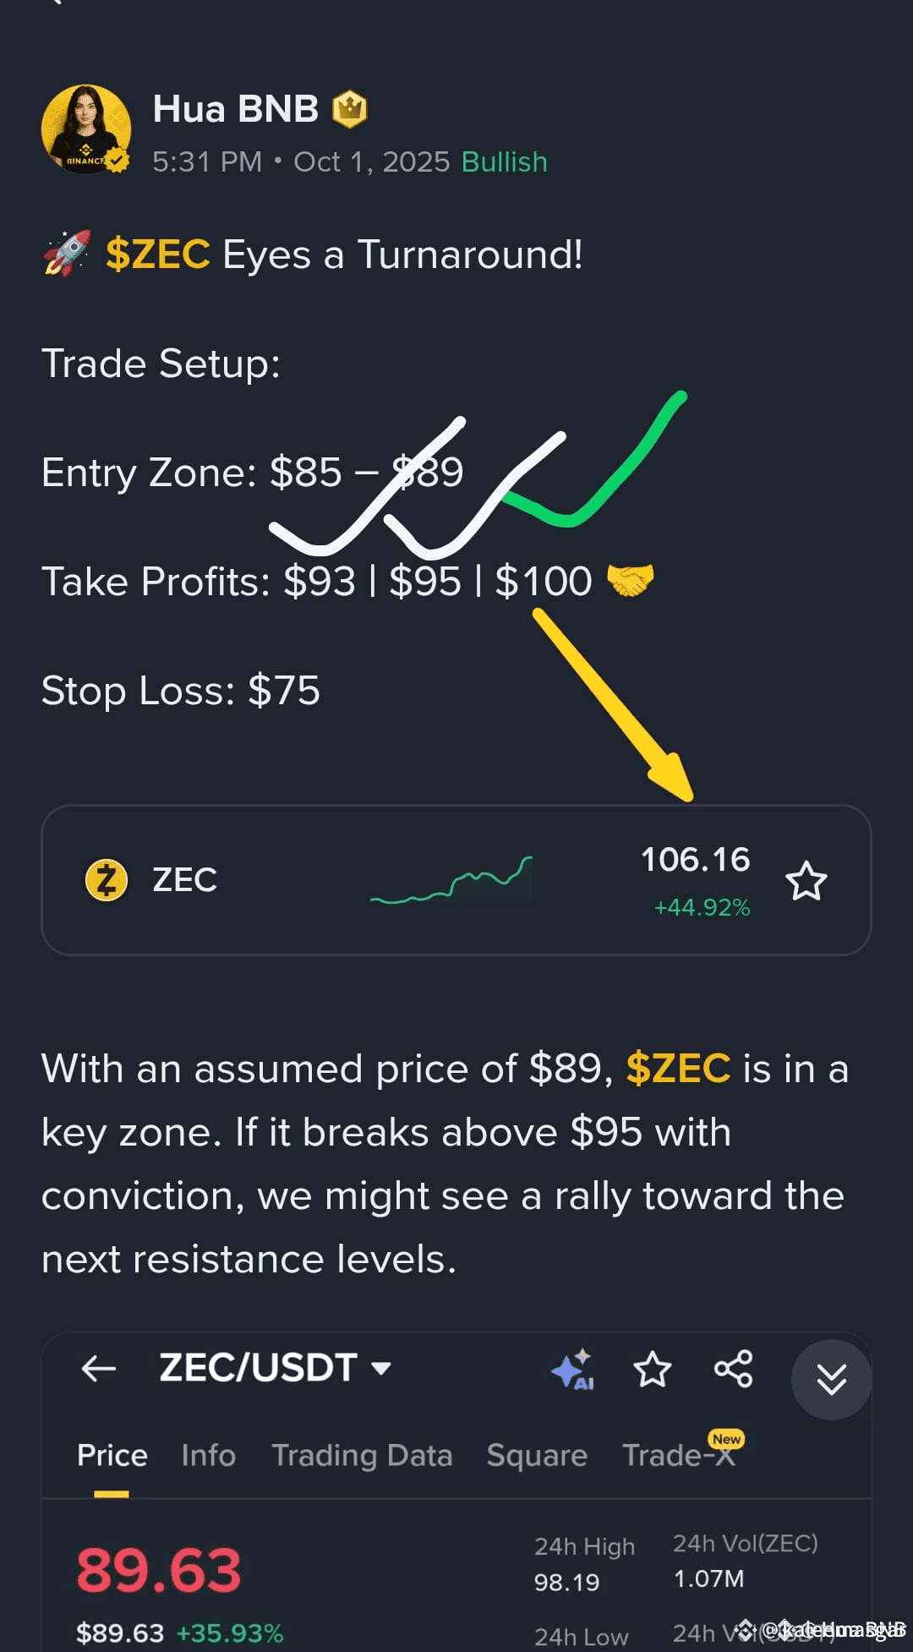
Task: Switch to the Info tab
Action: coord(208,1456)
